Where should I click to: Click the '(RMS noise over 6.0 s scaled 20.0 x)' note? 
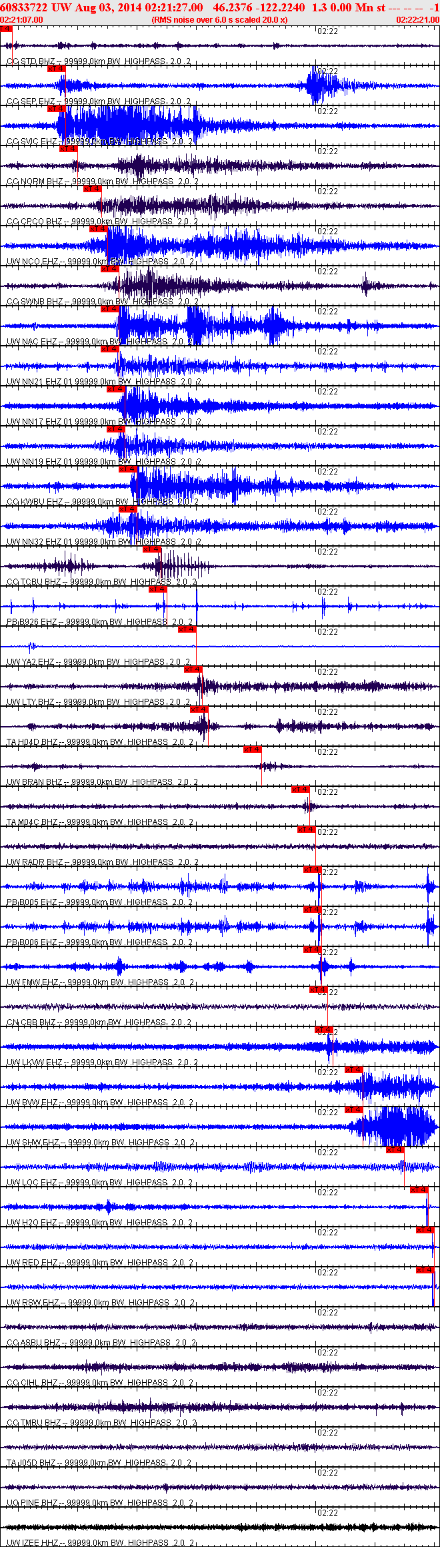219,20
